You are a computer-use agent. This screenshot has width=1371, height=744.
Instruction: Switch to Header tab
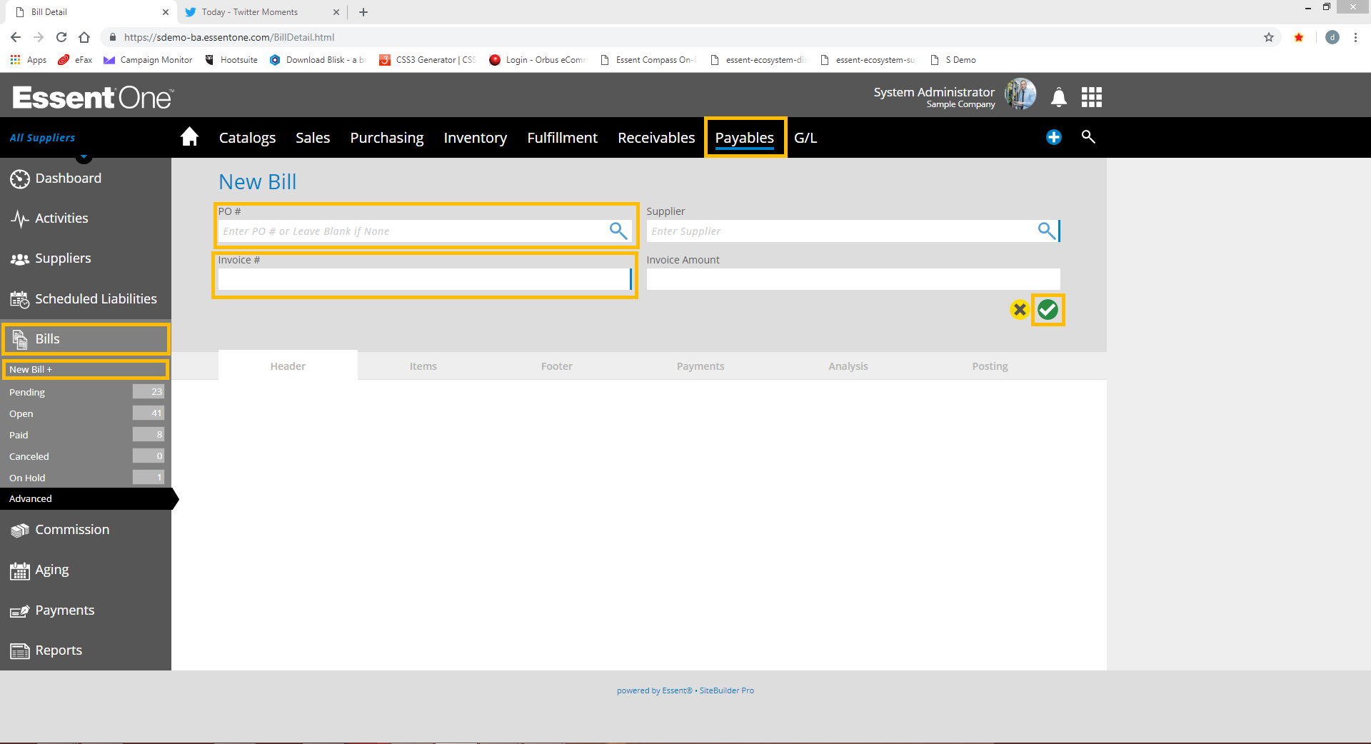[x=288, y=366]
